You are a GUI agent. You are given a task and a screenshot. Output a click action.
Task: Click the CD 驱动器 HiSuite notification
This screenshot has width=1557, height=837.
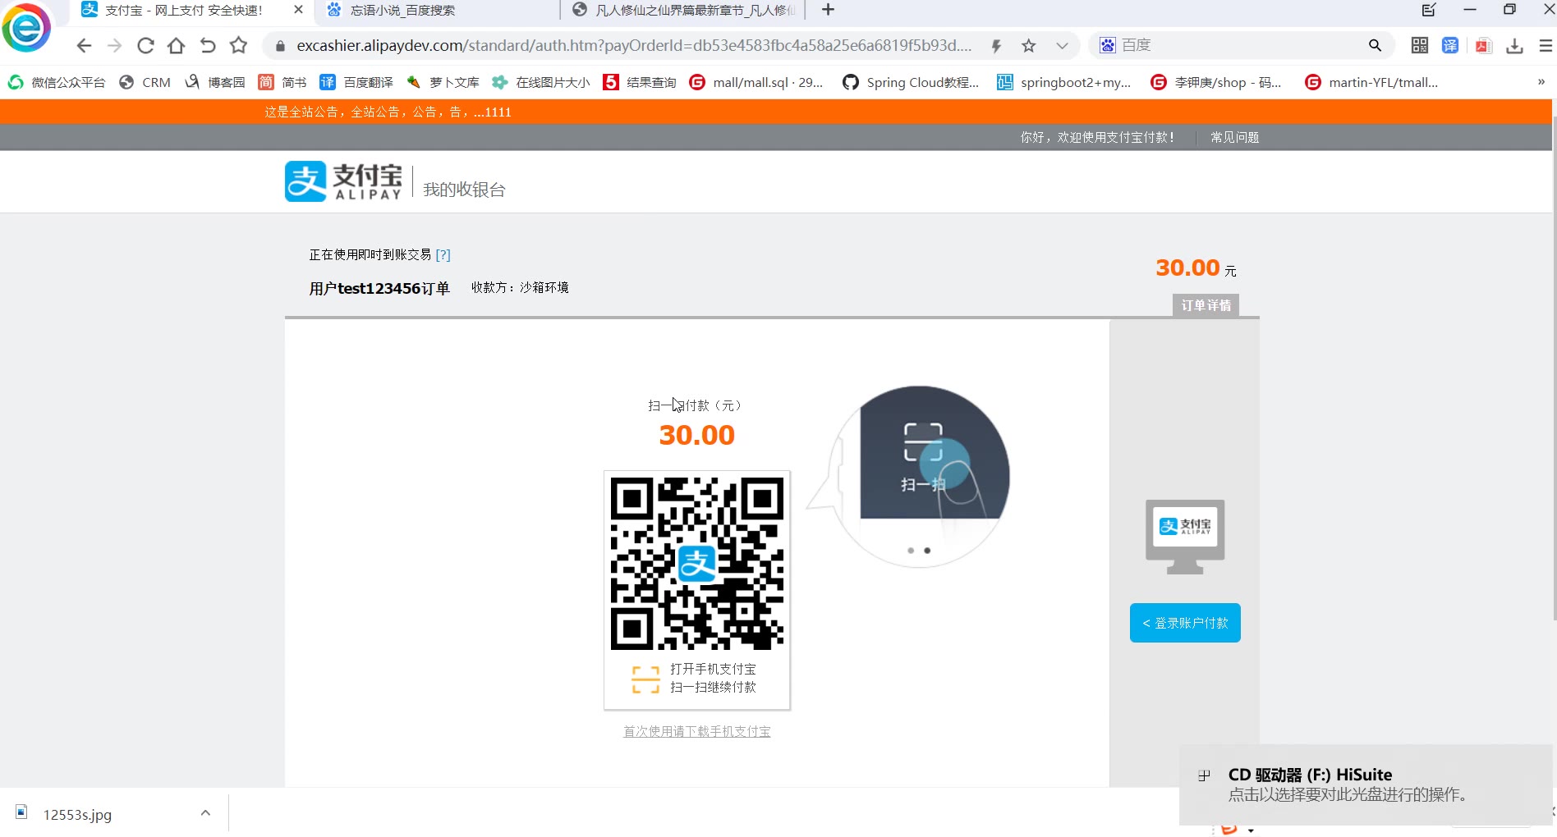[1365, 784]
